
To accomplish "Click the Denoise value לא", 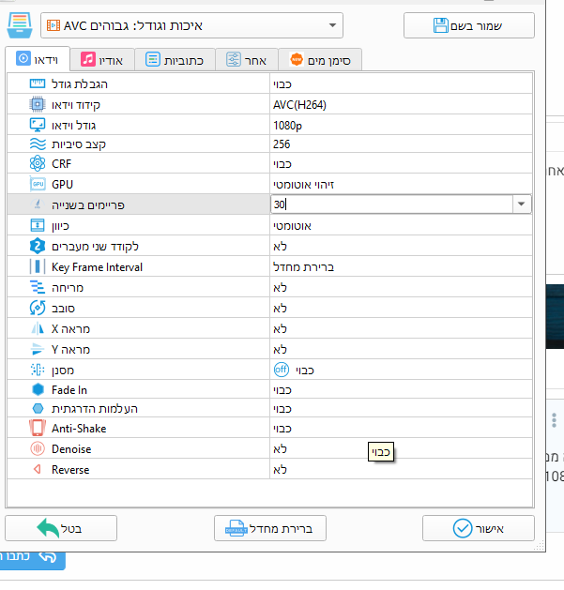I will point(280,449).
